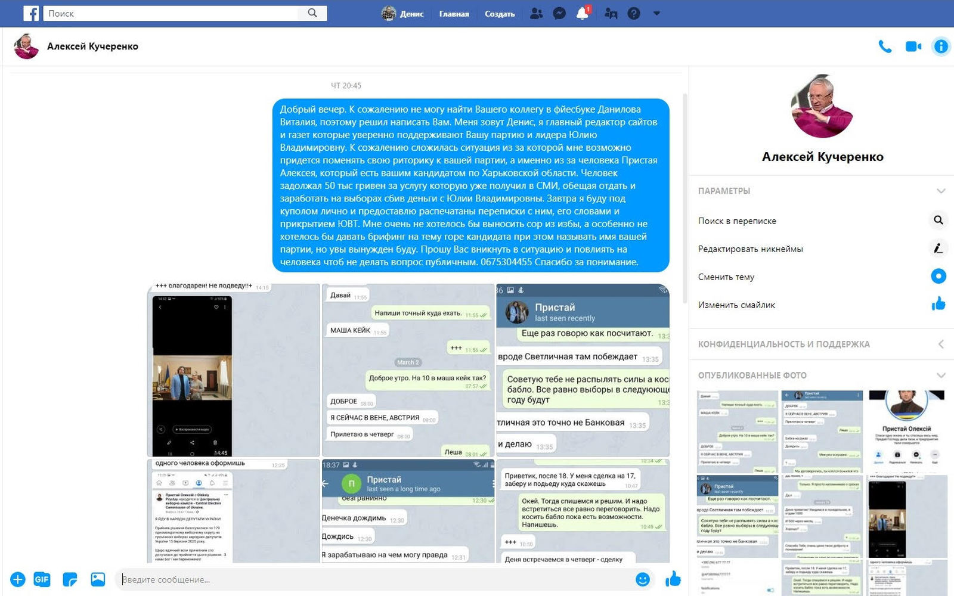Select Сменить тему option

tap(726, 277)
